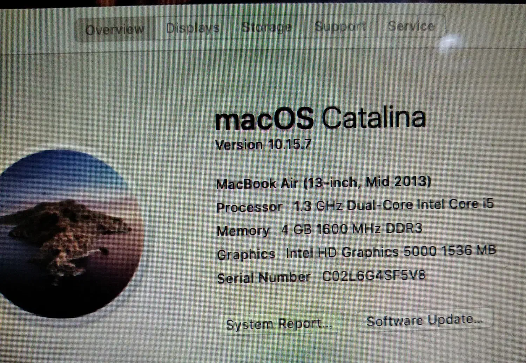Click the Serial Number label
The image size is (526, 363).
(264, 278)
